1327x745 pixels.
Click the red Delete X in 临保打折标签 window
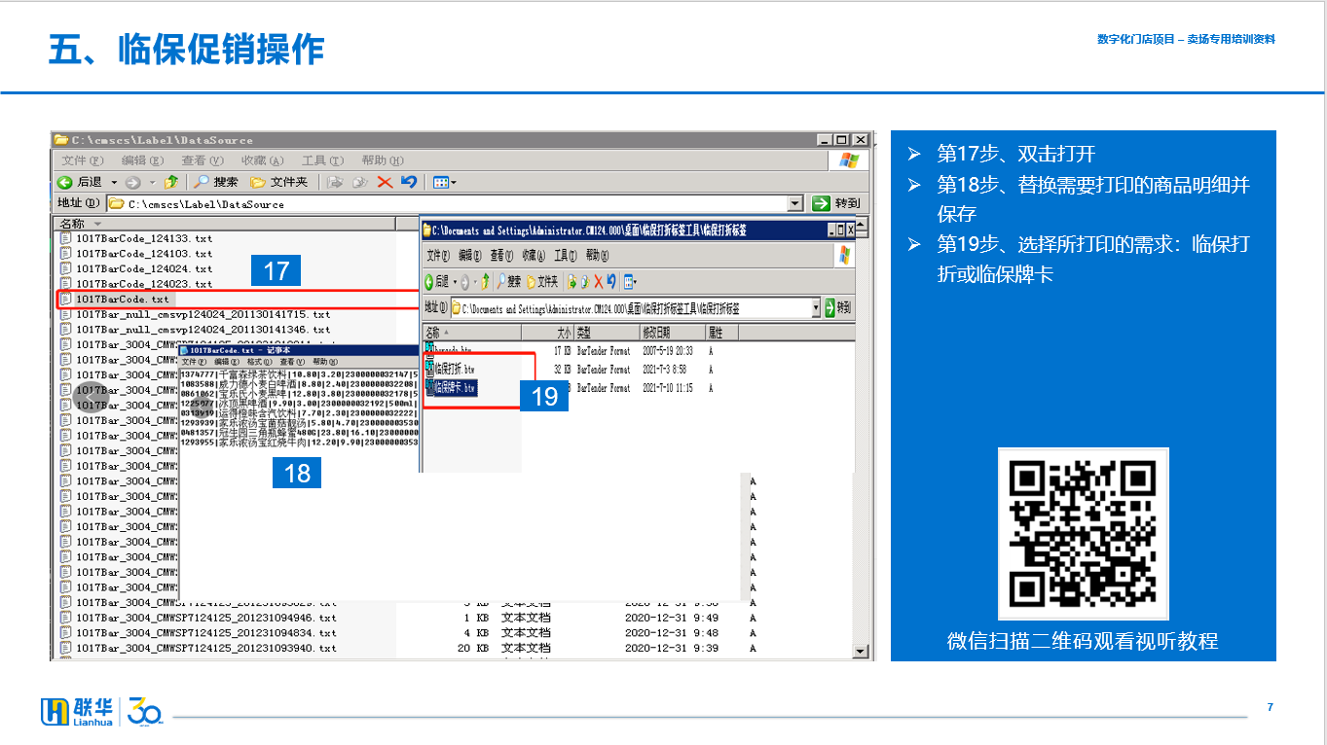(x=598, y=281)
